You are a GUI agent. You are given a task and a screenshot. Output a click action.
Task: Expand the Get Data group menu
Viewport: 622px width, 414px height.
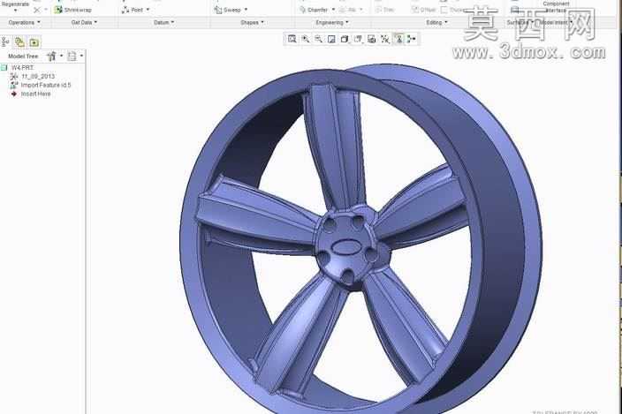pos(84,23)
